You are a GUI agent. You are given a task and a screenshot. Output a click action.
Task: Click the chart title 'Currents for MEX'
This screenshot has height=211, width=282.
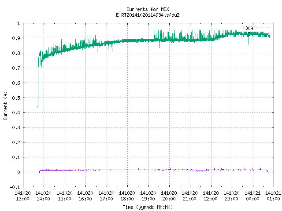click(148, 9)
